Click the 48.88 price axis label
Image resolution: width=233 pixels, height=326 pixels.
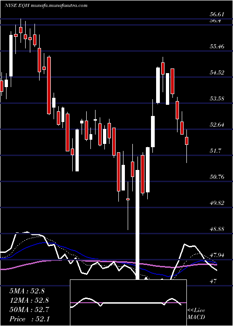[x=217, y=229]
